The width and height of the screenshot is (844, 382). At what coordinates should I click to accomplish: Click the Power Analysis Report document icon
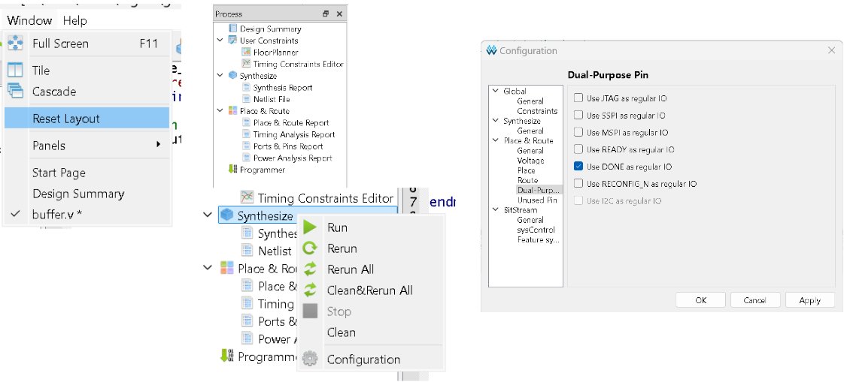click(247, 158)
